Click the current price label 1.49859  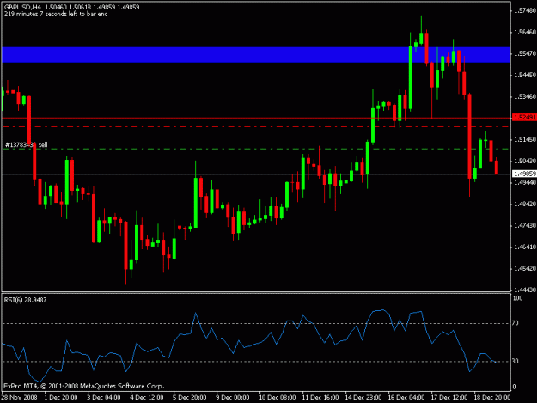pos(524,174)
